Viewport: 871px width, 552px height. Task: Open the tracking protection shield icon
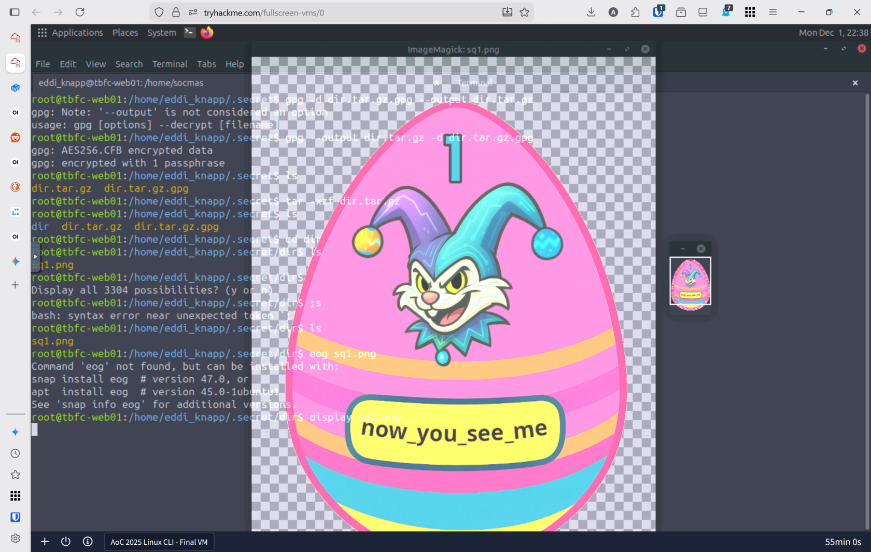159,12
